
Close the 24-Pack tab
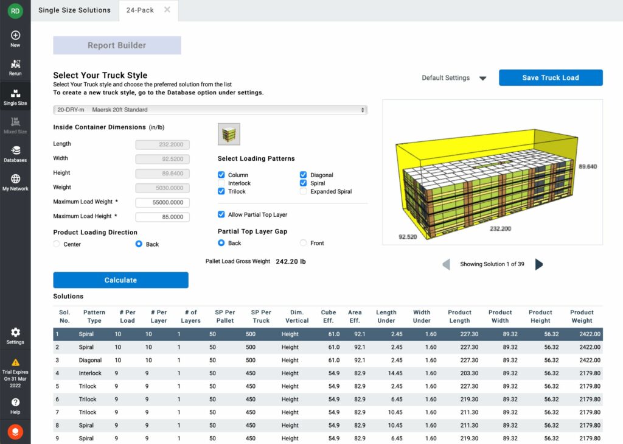tap(167, 10)
